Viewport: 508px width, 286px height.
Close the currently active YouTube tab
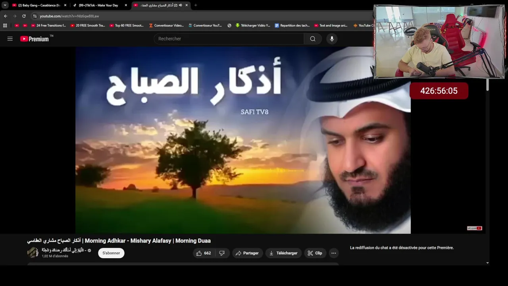click(187, 5)
